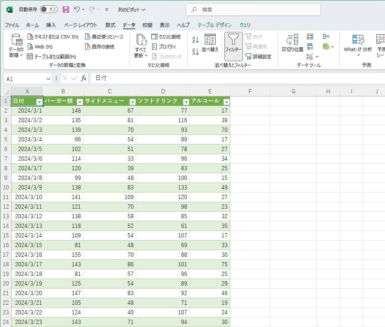Viewport: 385px width, 327px height.
Task: Click テキストまたは CSV から button
Action: 53,37
